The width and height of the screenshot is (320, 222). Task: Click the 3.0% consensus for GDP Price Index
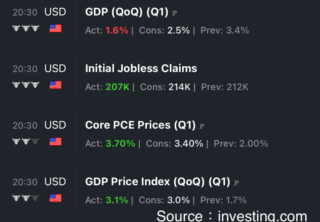click(178, 200)
